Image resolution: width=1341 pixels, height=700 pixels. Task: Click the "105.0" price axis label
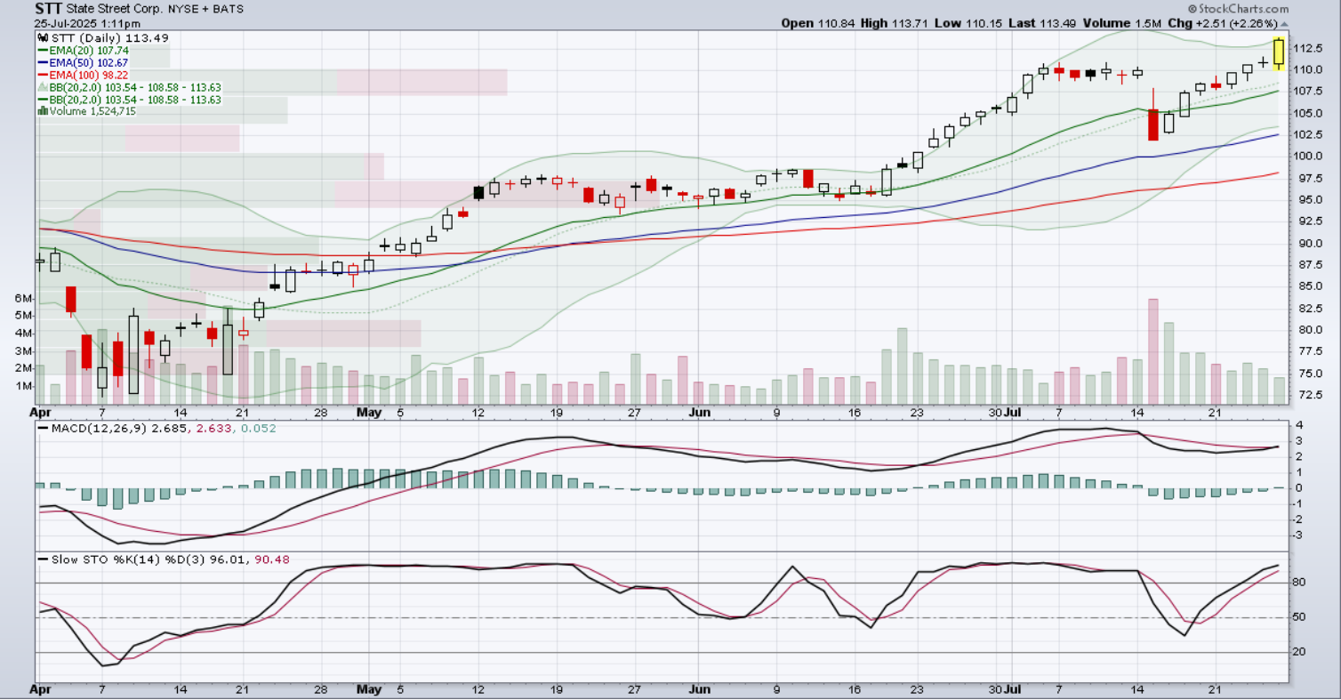1309,113
